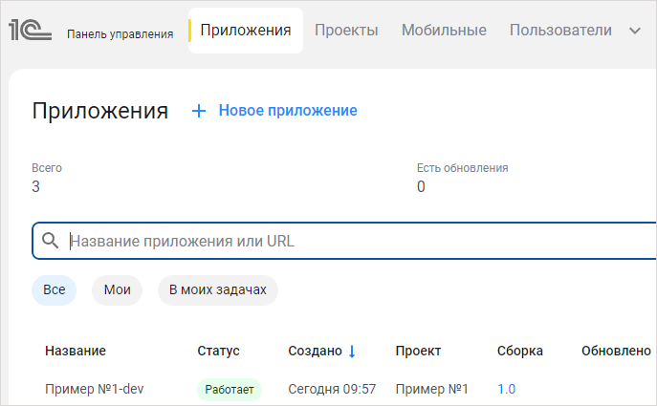This screenshot has width=657, height=406.
Task: Sort by the Проект column
Action: (418, 351)
